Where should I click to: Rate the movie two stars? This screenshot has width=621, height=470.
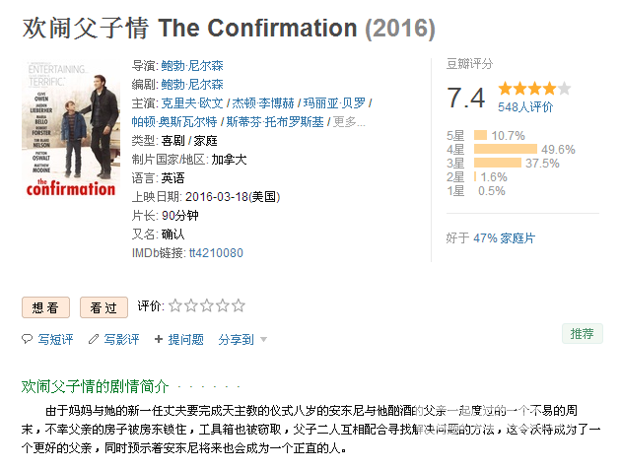point(191,305)
